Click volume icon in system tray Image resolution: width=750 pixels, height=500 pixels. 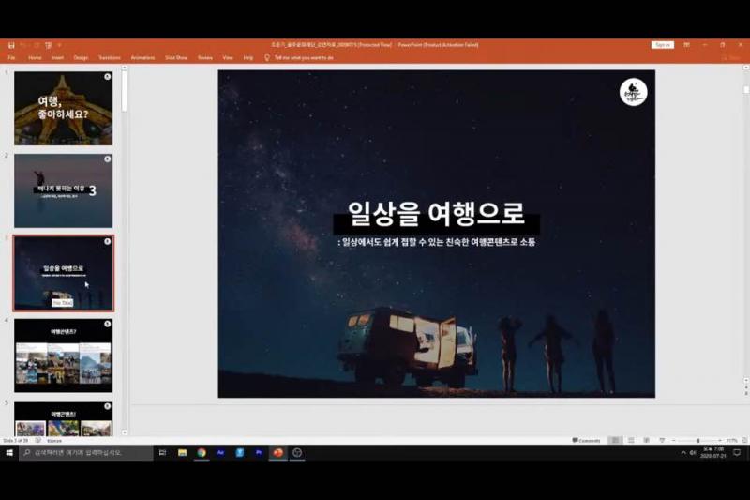tap(693, 453)
